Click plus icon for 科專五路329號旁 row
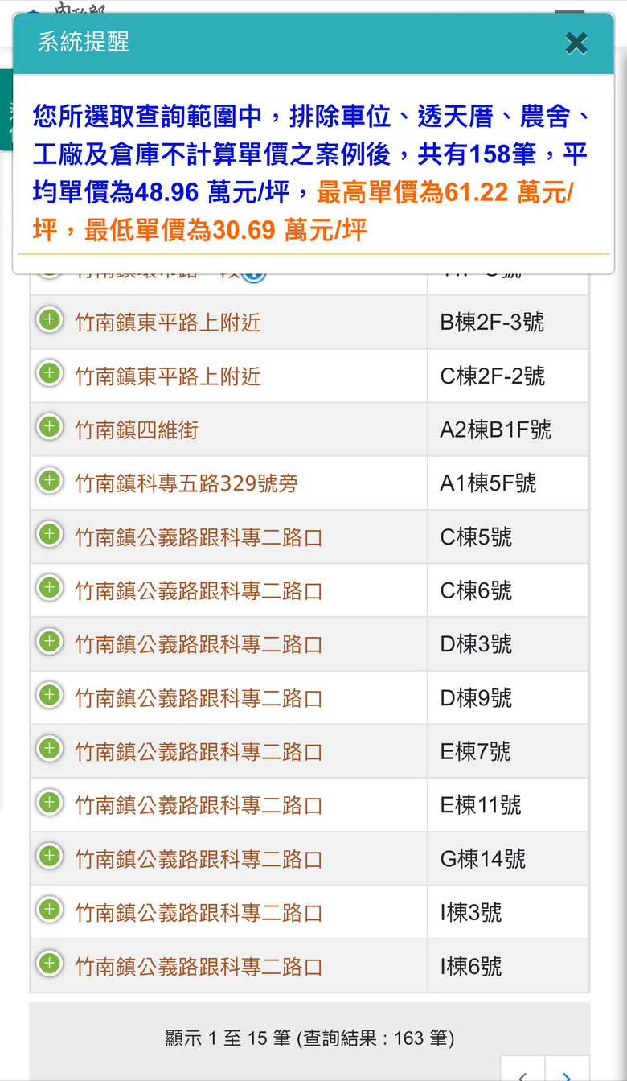The width and height of the screenshot is (627, 1081). coord(50,481)
